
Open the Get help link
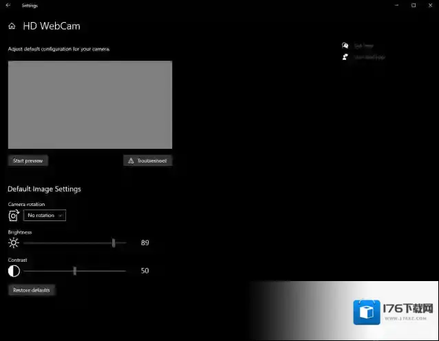click(x=363, y=45)
